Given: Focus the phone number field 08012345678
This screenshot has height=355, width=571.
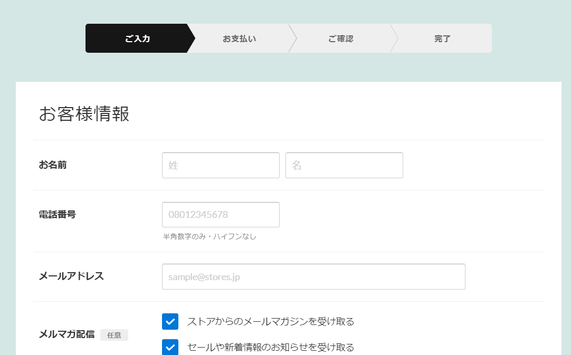Looking at the screenshot, I should pyautogui.click(x=221, y=215).
